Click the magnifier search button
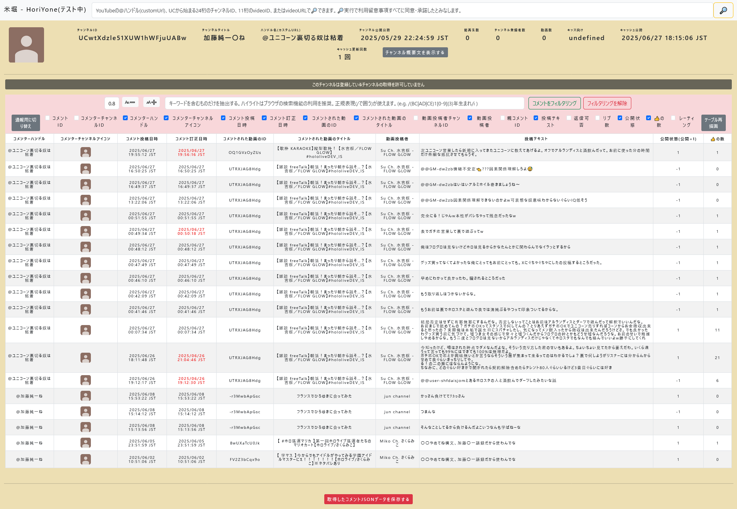Viewport: 737px width, 509px height. (x=723, y=10)
